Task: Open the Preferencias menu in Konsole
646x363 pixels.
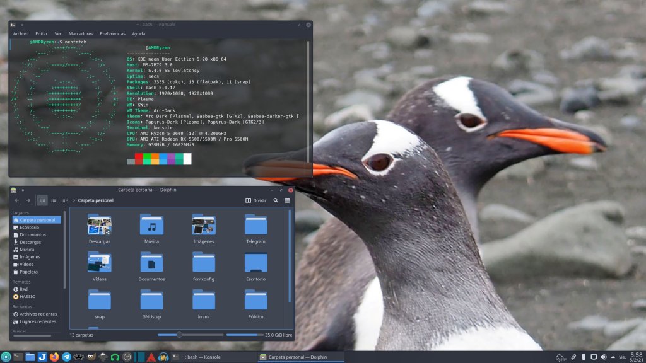Action: pyautogui.click(x=112, y=33)
